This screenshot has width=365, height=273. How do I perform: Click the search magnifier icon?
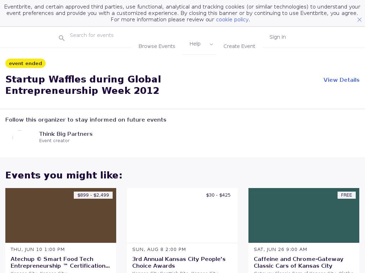62,38
